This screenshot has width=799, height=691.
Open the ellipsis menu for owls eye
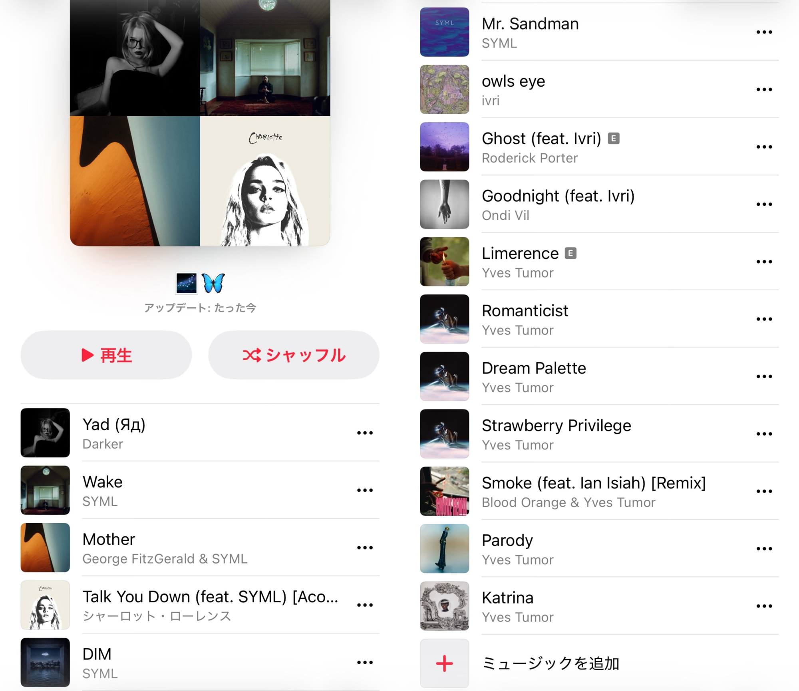[x=764, y=90]
